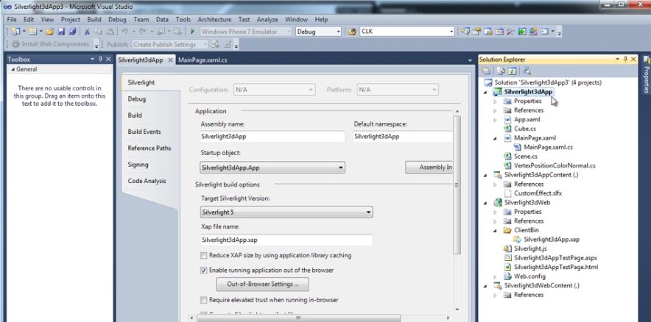Click Show All Files in Solution Explorer
This screenshot has height=322, width=651.
[501, 71]
